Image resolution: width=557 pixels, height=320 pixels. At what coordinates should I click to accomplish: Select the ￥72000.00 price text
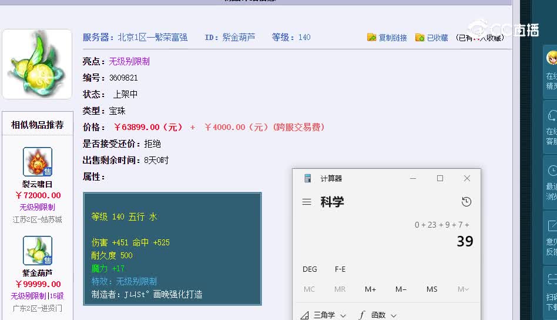tap(38, 195)
